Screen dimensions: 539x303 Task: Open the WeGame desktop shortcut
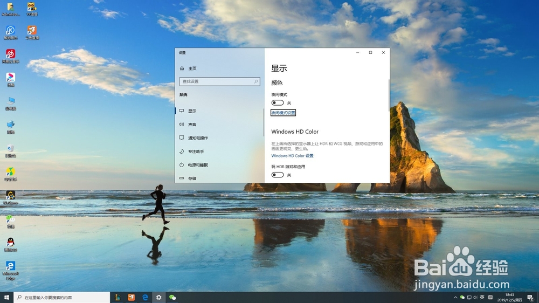tap(10, 198)
